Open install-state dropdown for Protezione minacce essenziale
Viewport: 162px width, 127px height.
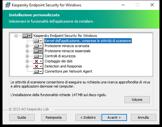tap(38, 51)
